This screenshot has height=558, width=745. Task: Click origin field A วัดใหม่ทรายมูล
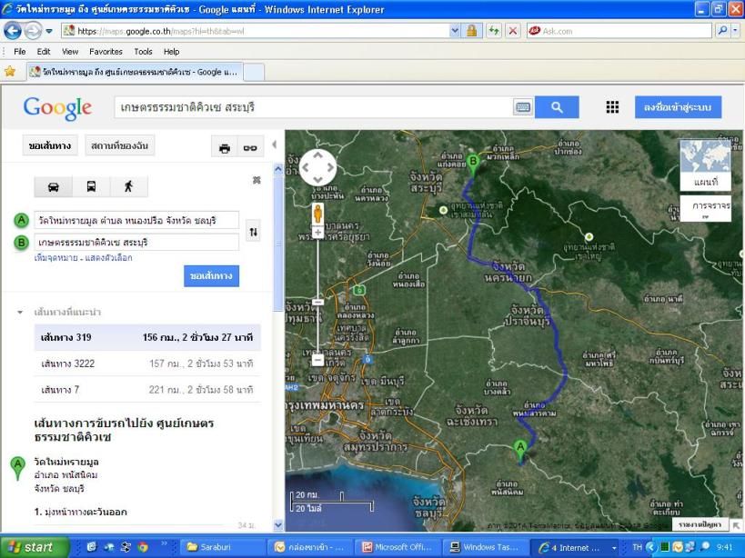pos(136,220)
